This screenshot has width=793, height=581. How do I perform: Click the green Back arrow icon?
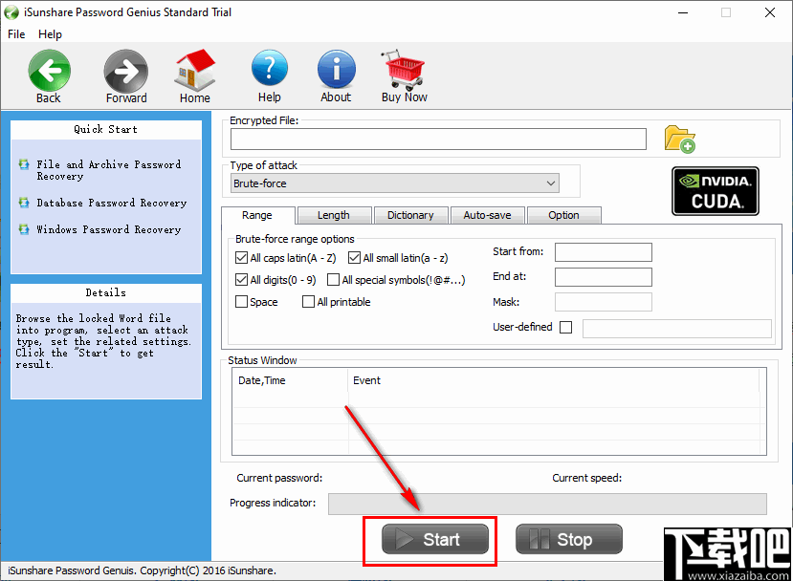(x=49, y=71)
